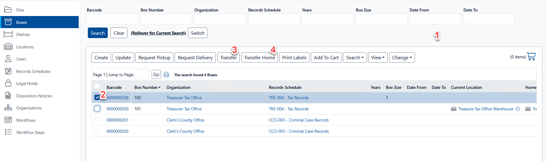Expand the View dropdown menu
Viewport: 547px width, 162px height.
coord(377,57)
